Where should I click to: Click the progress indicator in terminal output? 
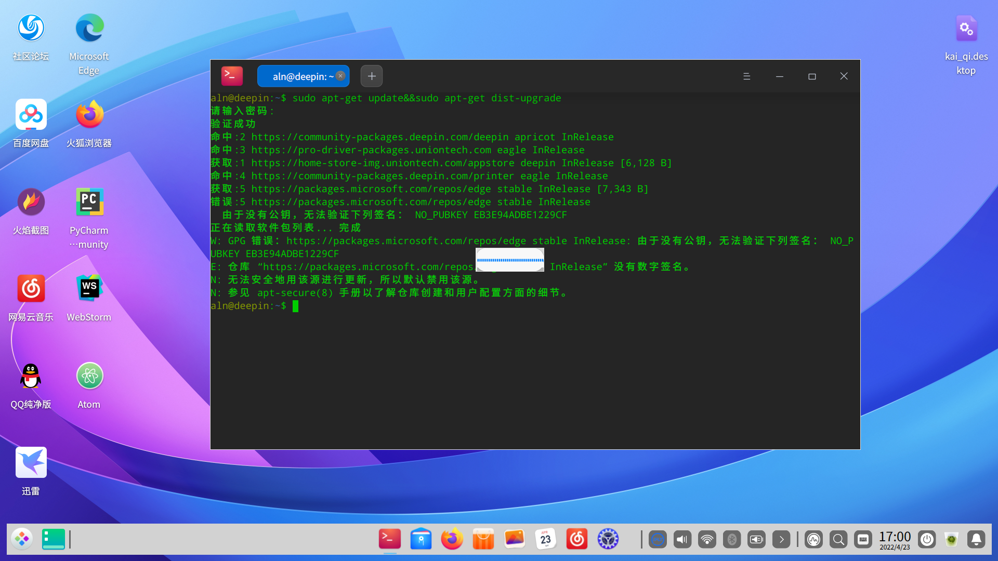pyautogui.click(x=510, y=260)
